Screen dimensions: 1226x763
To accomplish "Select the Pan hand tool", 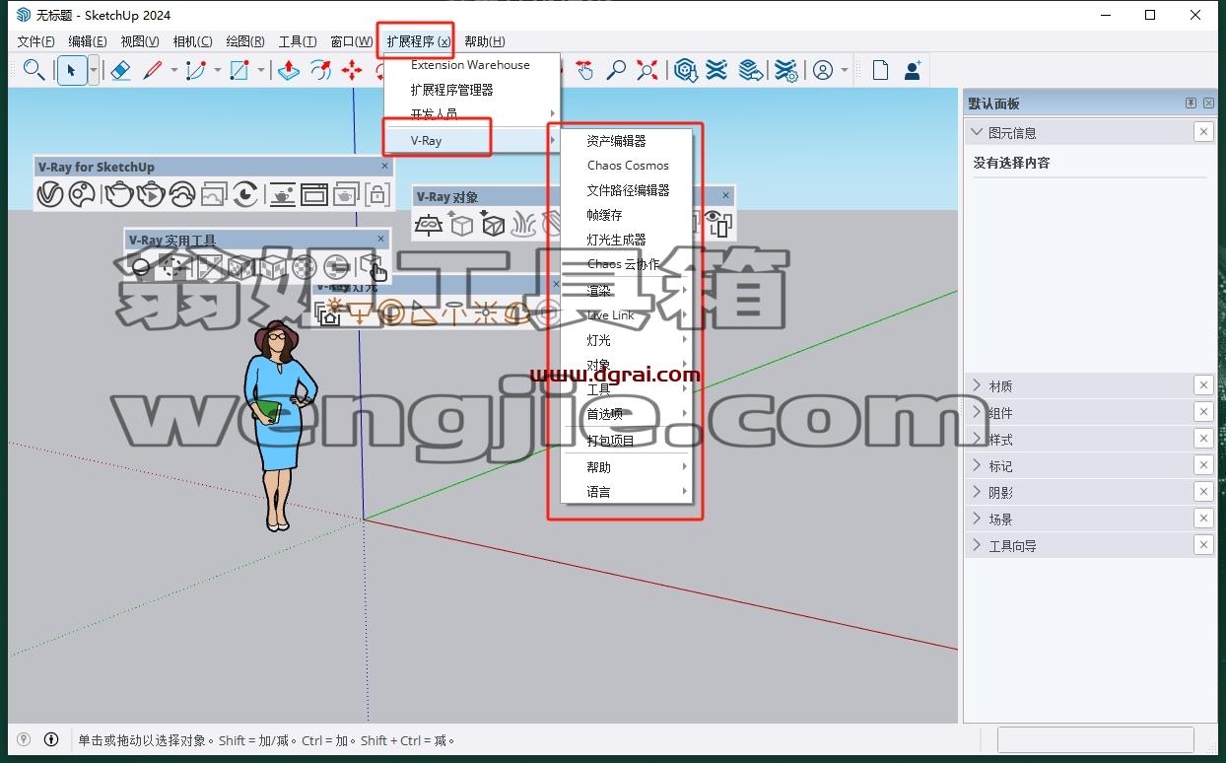I will (x=584, y=70).
